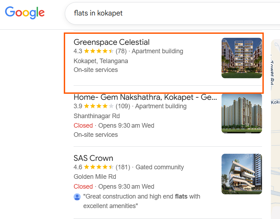The height and width of the screenshot is (219, 280).
Task: Click the Shanthinagar Rd address line
Action: tap(97, 116)
